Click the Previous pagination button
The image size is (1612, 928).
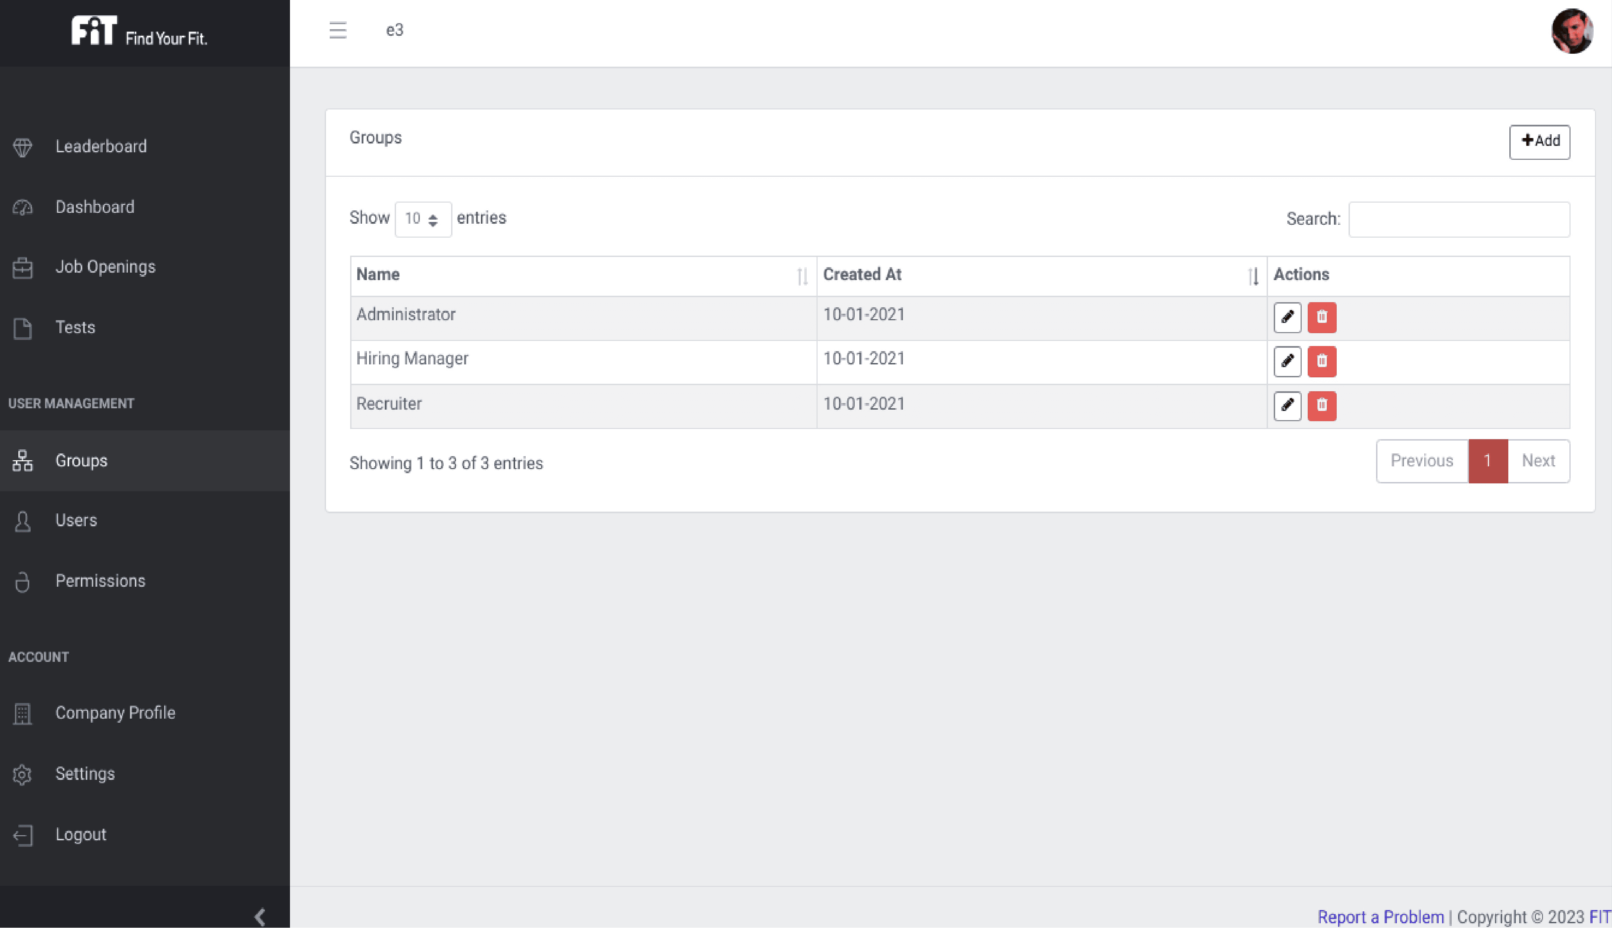click(x=1421, y=461)
